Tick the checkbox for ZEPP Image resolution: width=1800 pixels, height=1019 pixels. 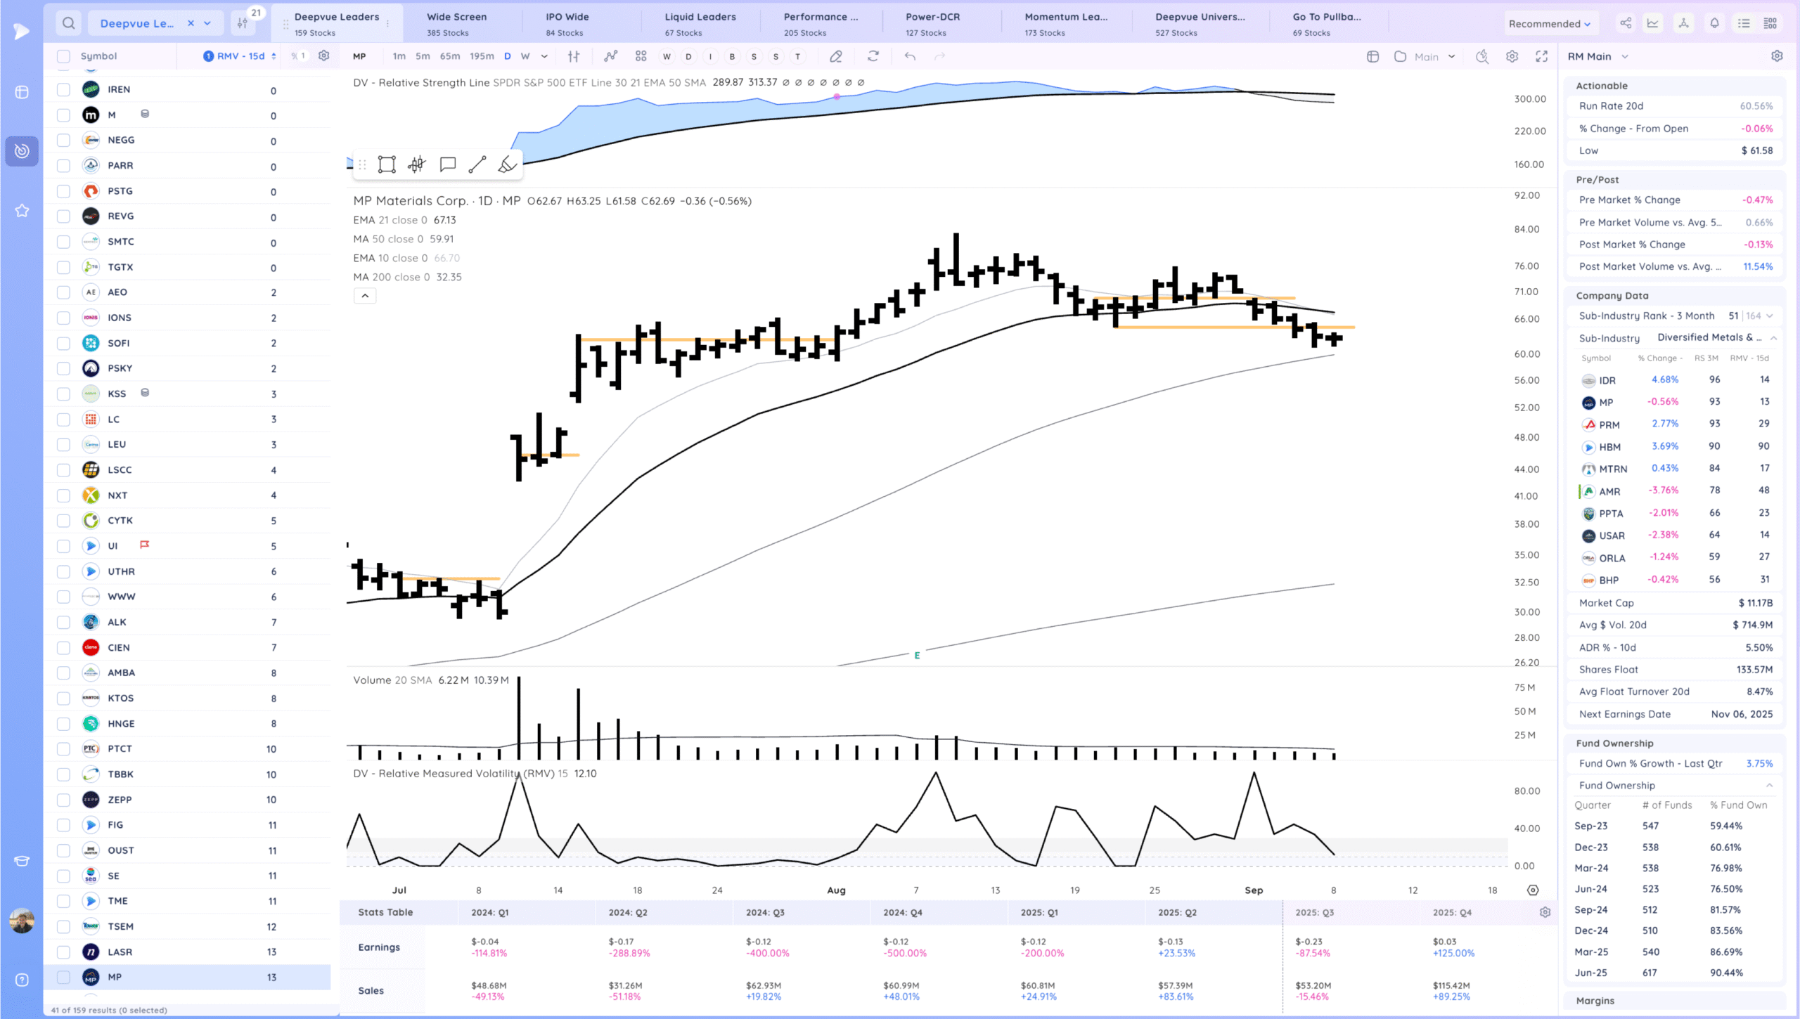click(x=63, y=800)
